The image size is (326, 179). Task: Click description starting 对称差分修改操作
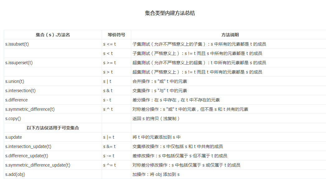[186, 165]
